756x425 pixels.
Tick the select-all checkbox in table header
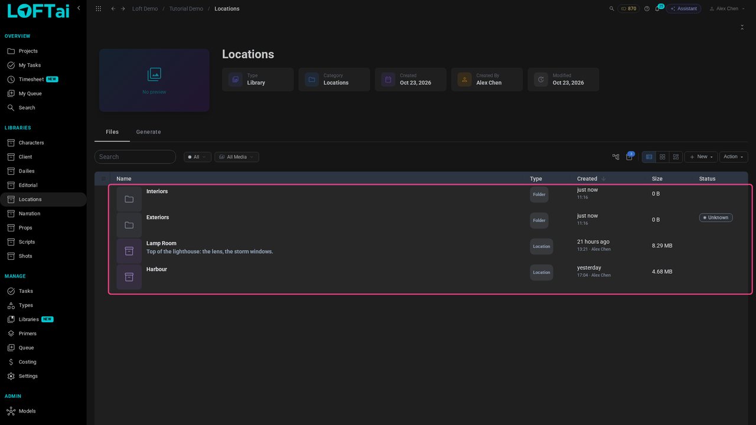(x=104, y=179)
